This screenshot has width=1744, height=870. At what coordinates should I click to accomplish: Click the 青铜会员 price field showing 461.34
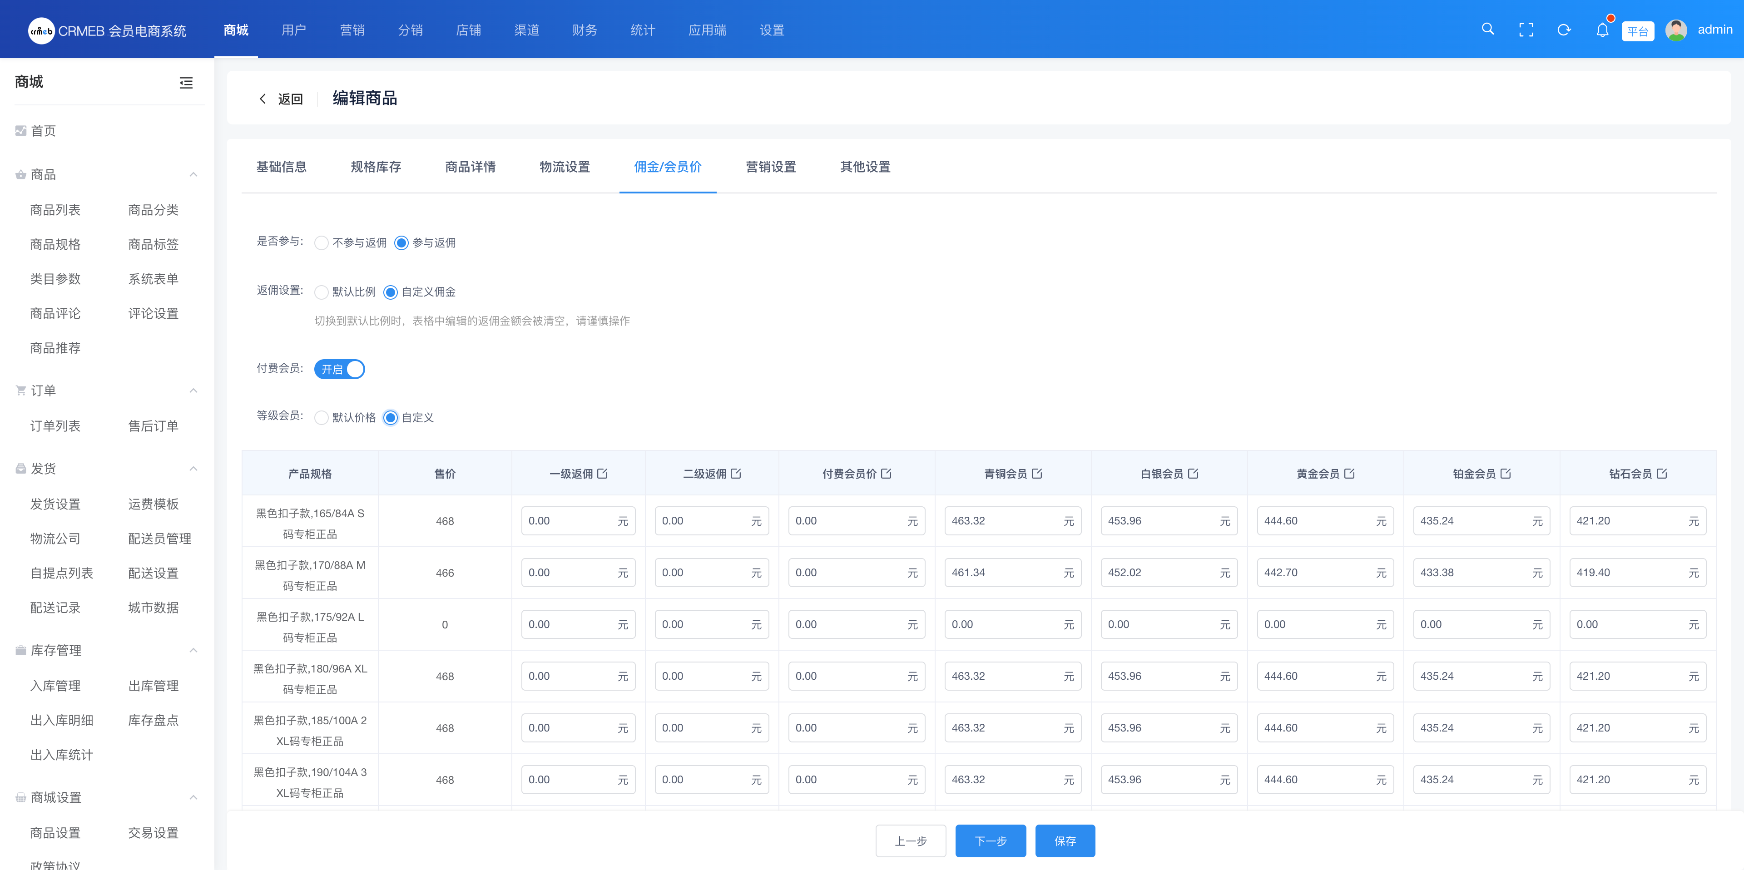pyautogui.click(x=1002, y=573)
